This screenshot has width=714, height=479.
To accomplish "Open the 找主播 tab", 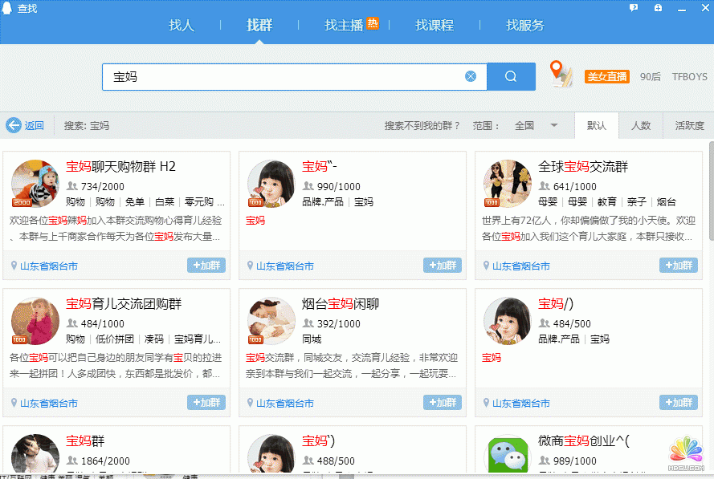I will 344,25.
